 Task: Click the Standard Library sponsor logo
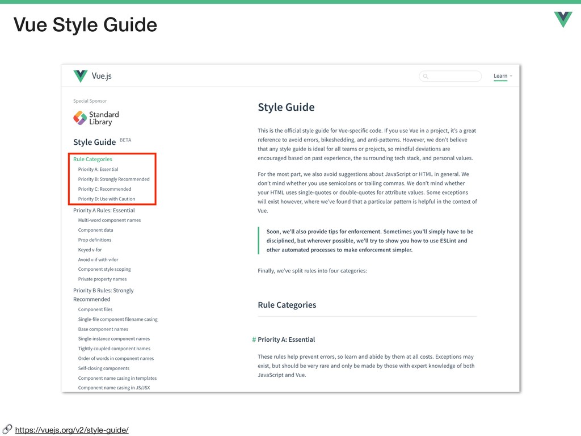96,118
